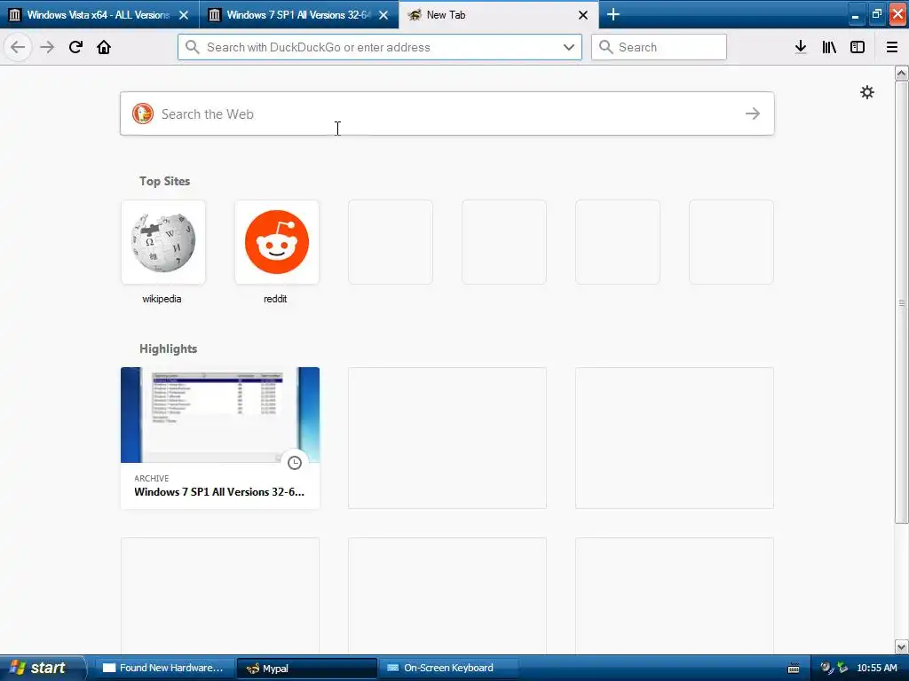Image resolution: width=909 pixels, height=681 pixels.
Task: Click the history clock icon on highlight card
Action: tap(295, 463)
